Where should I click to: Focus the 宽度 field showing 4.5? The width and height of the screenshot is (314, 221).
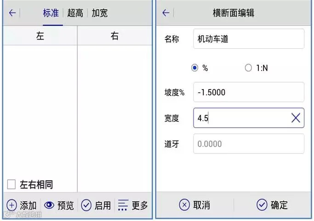[x=249, y=118]
